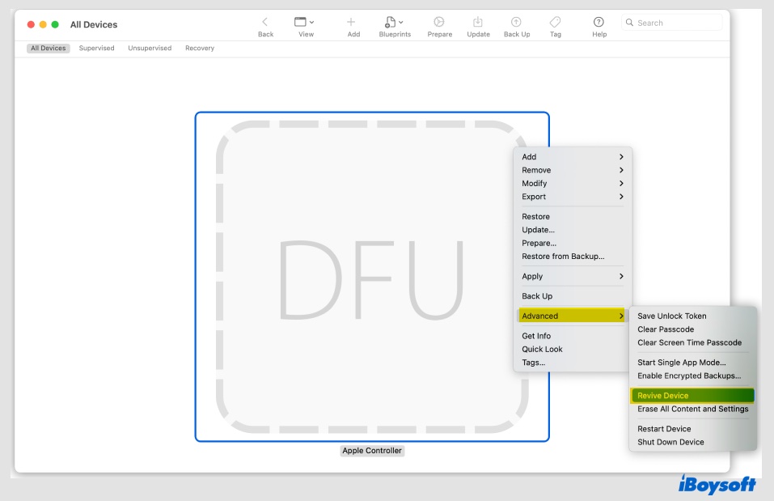The image size is (774, 501).
Task: Open the Blueprints toolbar dropdown
Action: click(394, 23)
